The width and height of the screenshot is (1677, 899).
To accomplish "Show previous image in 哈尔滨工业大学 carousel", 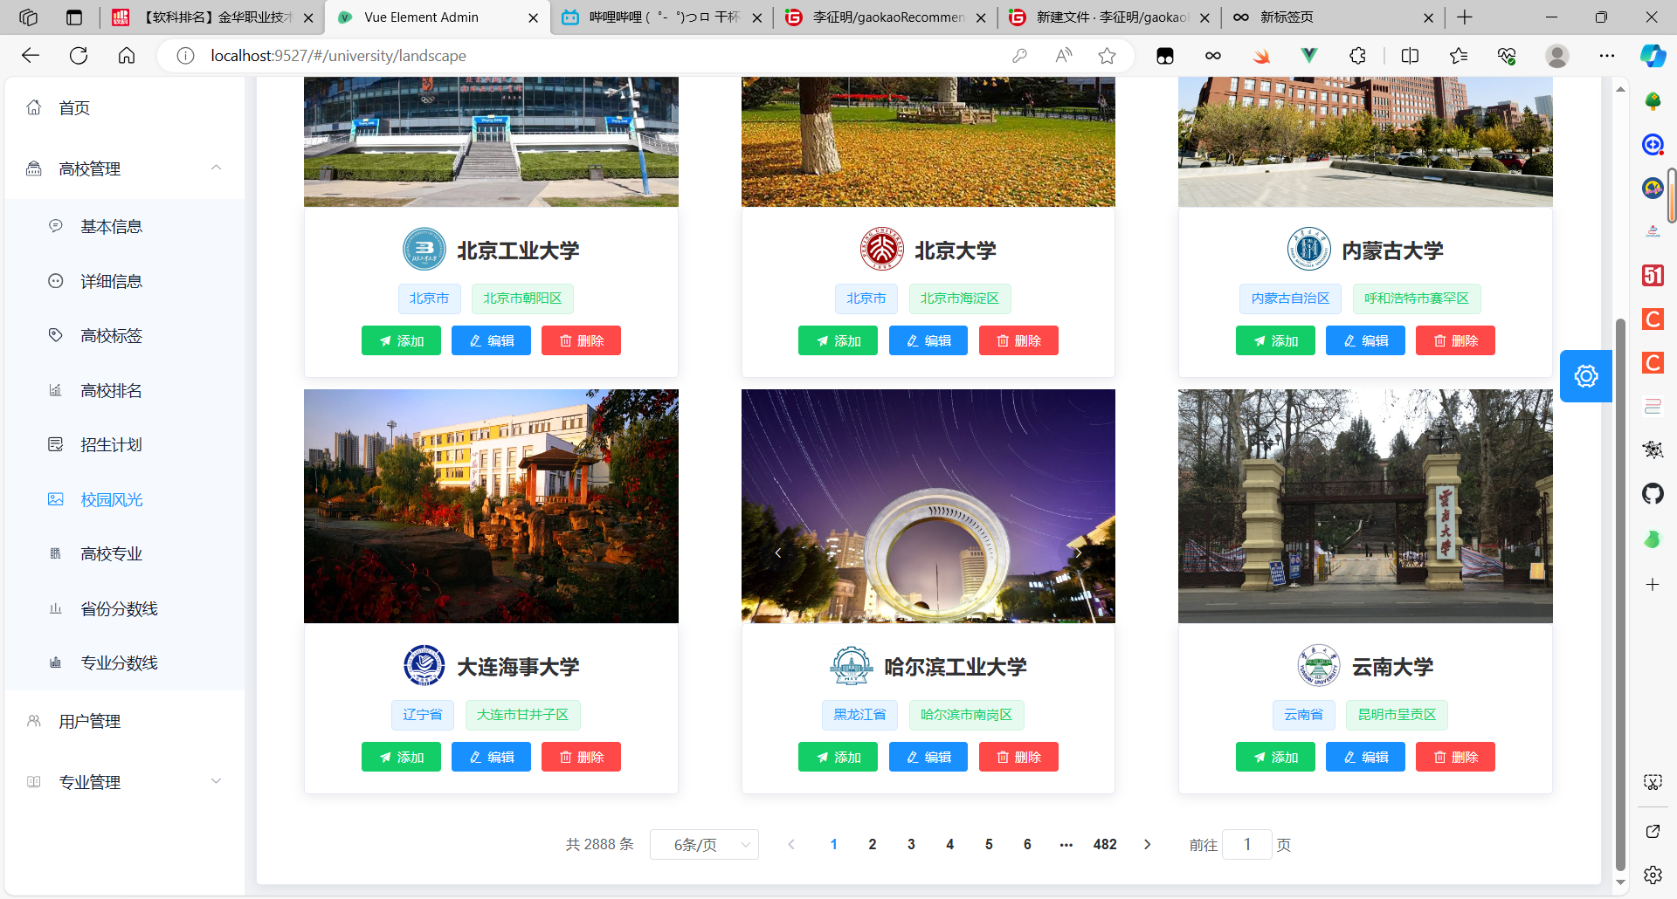I will coord(777,552).
